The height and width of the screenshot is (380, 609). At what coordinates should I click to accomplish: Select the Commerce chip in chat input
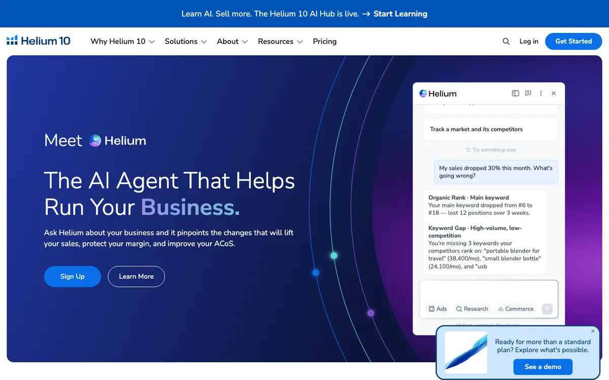click(x=516, y=309)
